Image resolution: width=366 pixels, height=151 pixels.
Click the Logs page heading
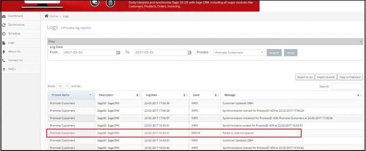pyautogui.click(x=52, y=27)
